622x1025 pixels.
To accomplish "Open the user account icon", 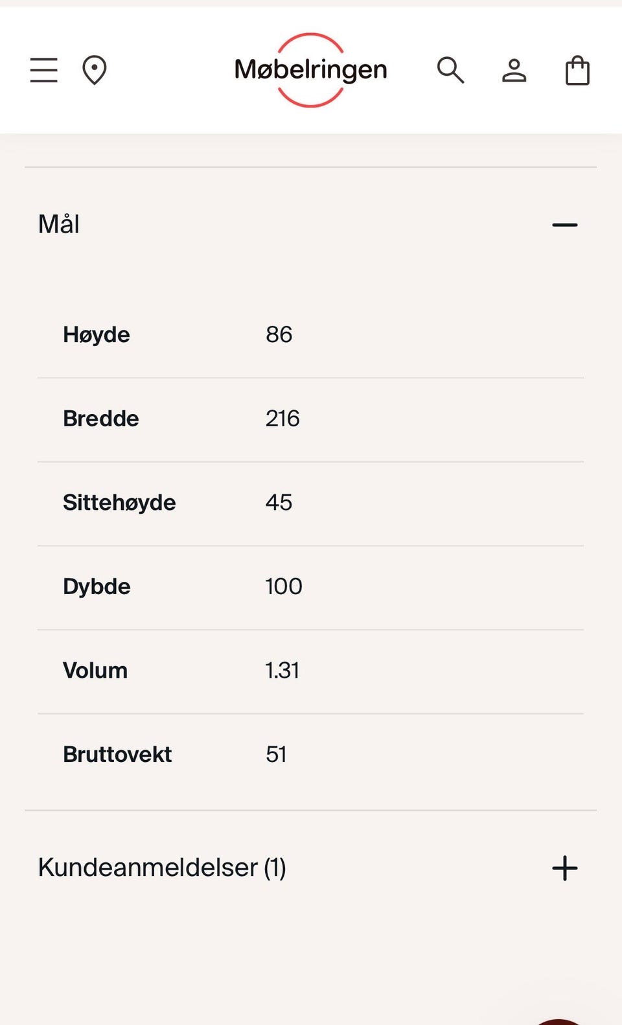I will 514,70.
